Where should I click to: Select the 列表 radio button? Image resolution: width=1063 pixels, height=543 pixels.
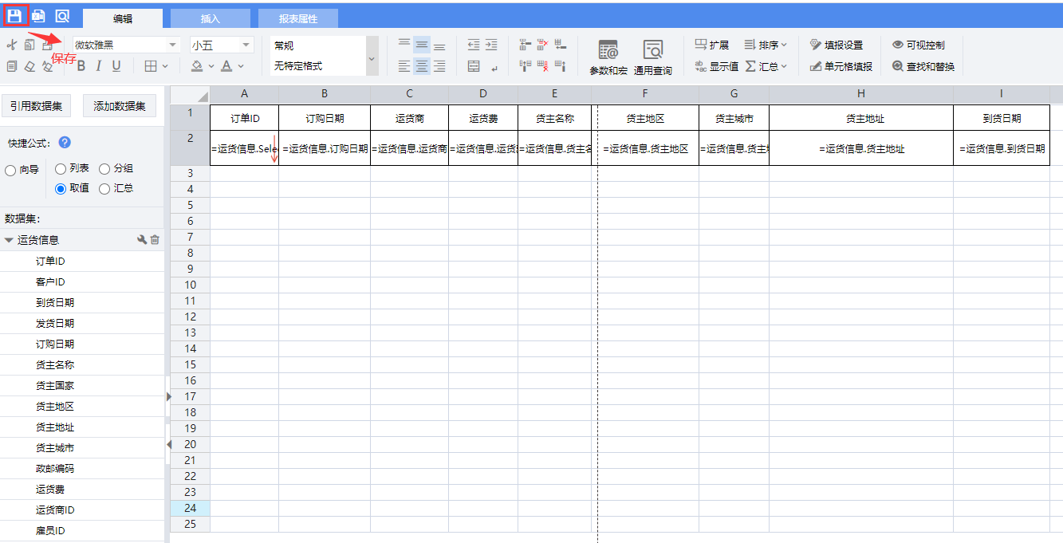(x=61, y=169)
